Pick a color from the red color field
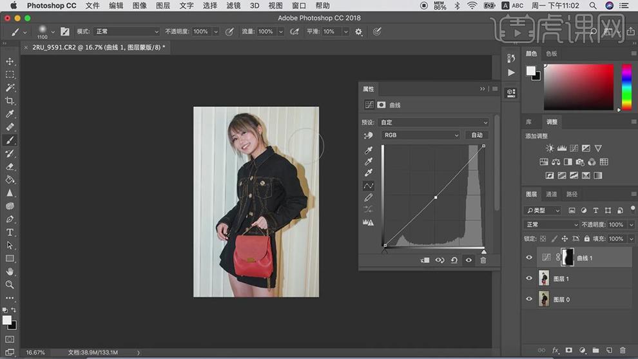638x359 pixels. click(580, 87)
